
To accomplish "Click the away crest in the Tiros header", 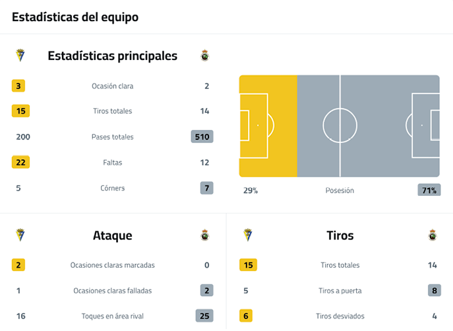I will pyautogui.click(x=433, y=235).
